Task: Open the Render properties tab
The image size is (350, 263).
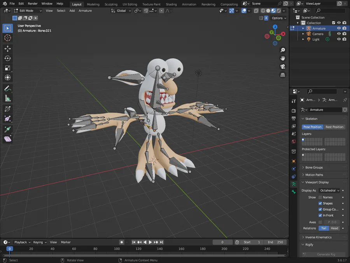Action: [x=294, y=111]
